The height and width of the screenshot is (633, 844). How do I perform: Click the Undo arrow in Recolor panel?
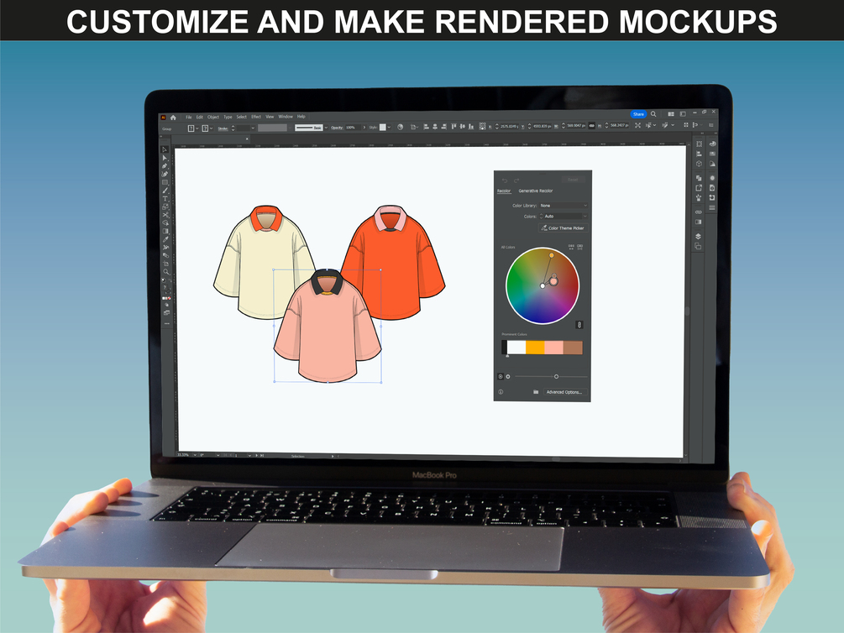pyautogui.click(x=505, y=180)
